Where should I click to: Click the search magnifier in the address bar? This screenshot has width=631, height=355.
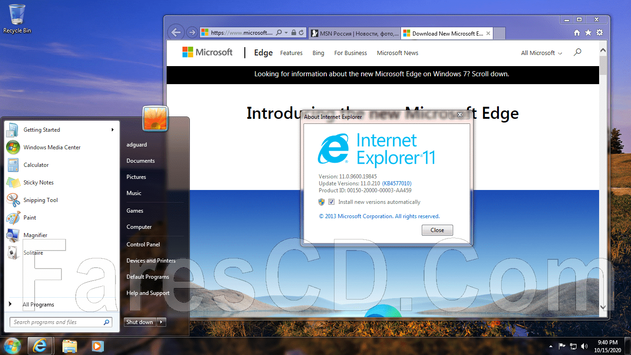[279, 33]
